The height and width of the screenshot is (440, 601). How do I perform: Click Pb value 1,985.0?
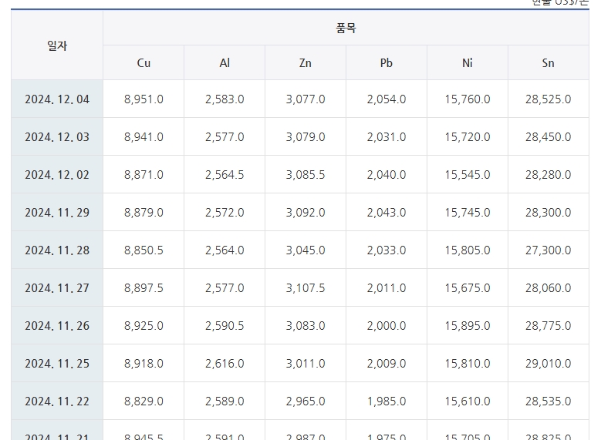[x=387, y=401]
